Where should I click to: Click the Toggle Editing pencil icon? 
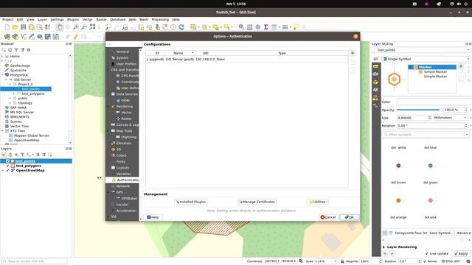click(x=75, y=37)
